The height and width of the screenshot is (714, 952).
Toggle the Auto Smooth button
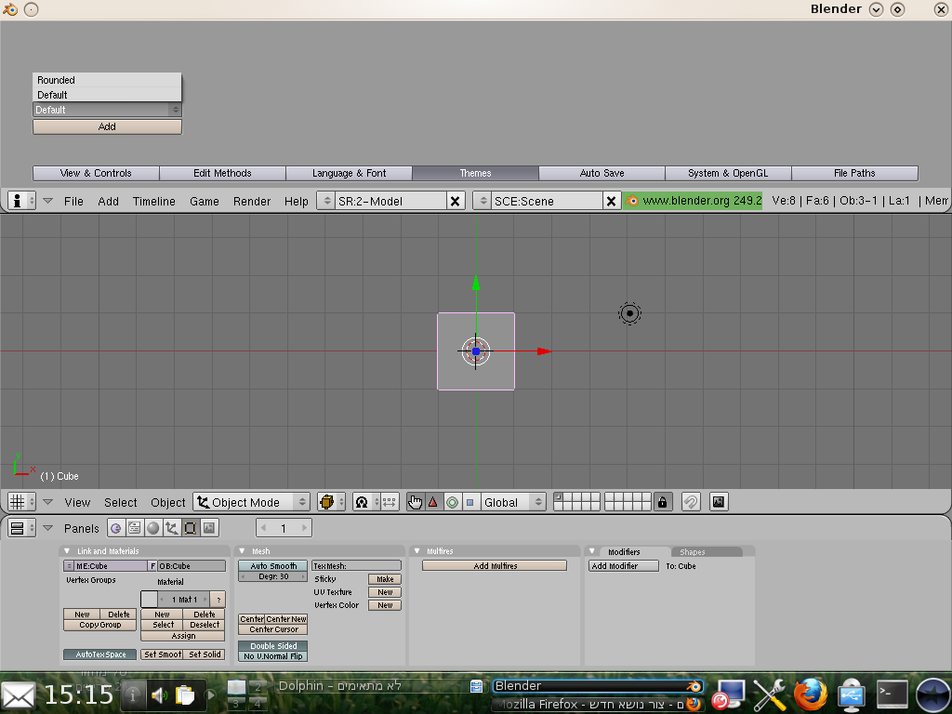tap(273, 566)
